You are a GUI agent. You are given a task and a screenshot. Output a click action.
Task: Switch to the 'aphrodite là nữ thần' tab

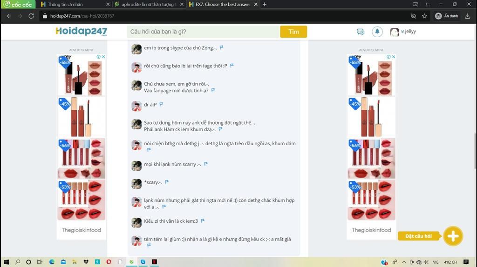click(x=145, y=4)
